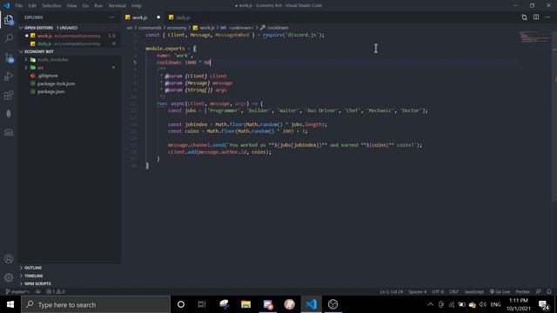Click the Open Changes icon in editor toolbar
Viewport: 557px width, 313px height.
point(524,17)
